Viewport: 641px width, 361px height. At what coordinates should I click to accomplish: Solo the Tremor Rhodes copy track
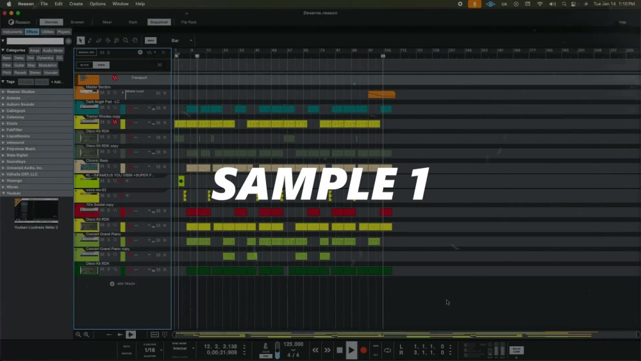108,122
